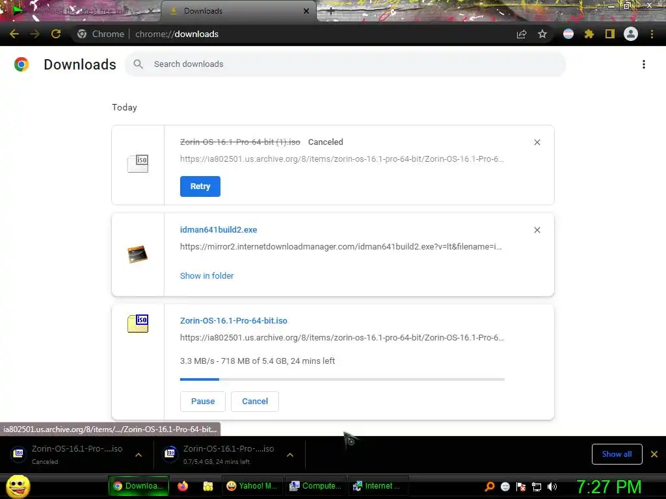Bookmark this tab with the star icon
Viewport: 666px width, 499px height.
click(x=542, y=34)
